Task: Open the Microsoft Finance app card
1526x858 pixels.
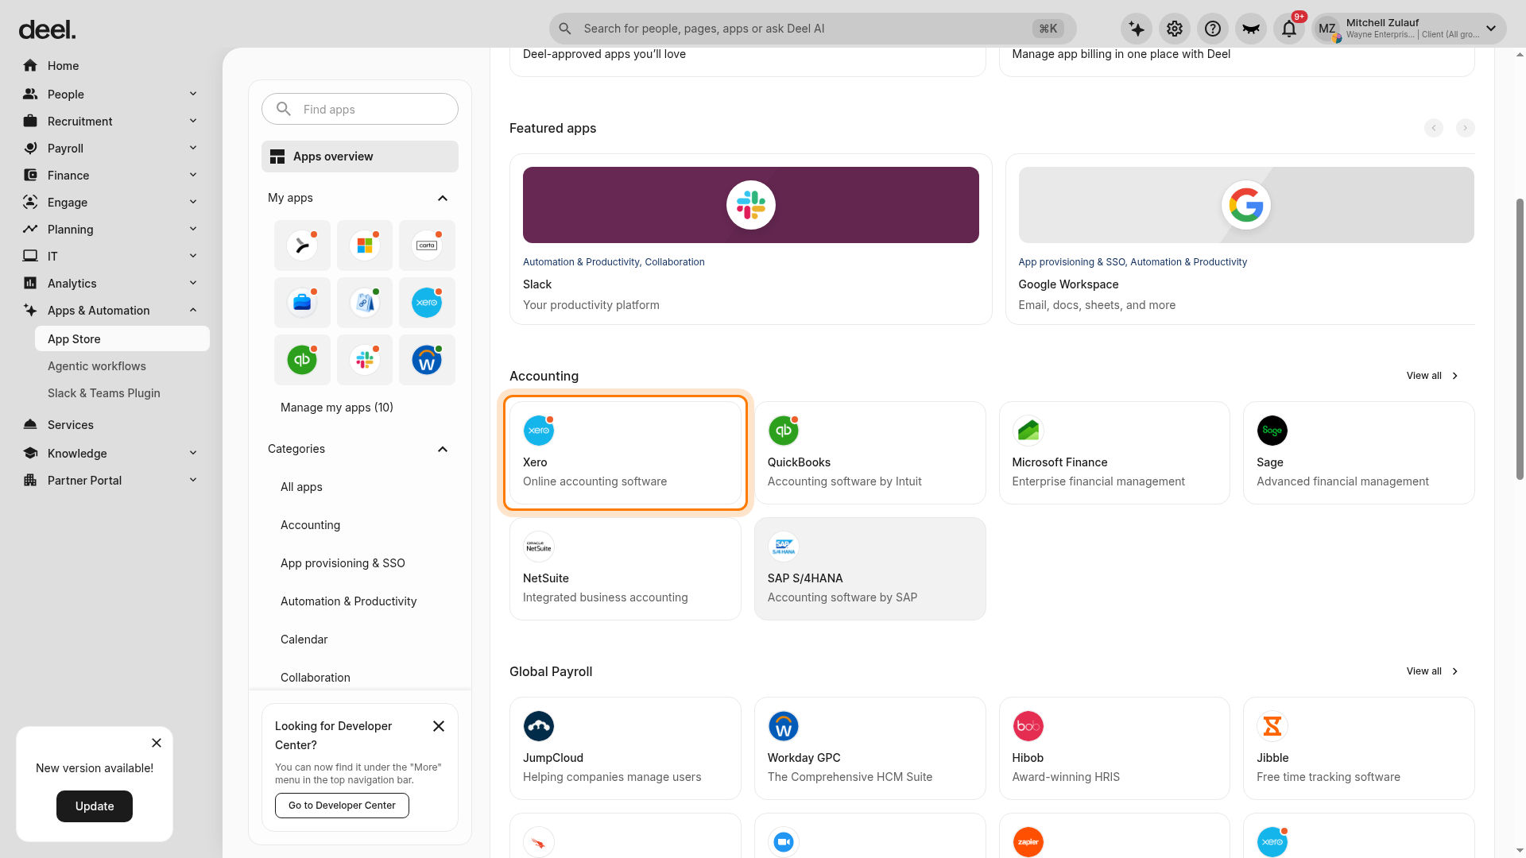Action: (x=1114, y=453)
